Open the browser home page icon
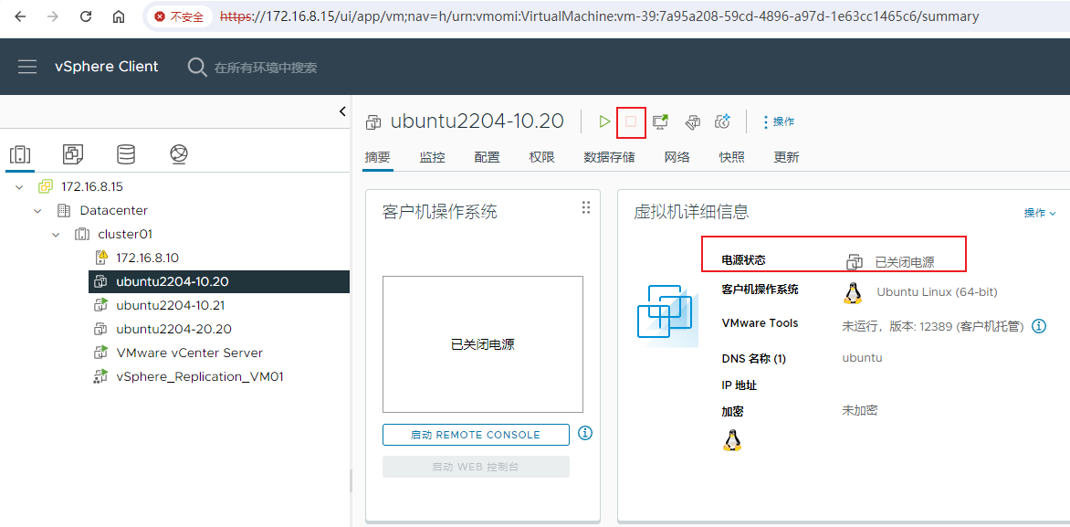The image size is (1070, 527). (x=119, y=17)
